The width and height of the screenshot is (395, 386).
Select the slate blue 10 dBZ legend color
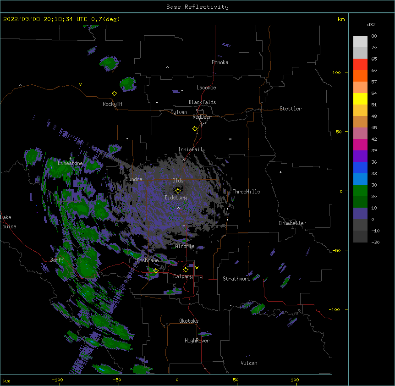(360, 214)
